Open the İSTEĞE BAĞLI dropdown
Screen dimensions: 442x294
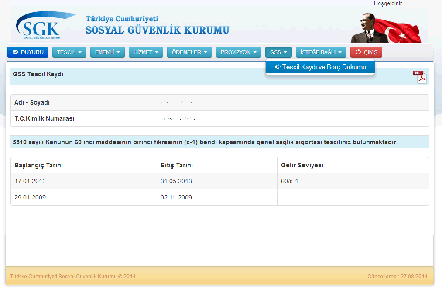tap(321, 52)
